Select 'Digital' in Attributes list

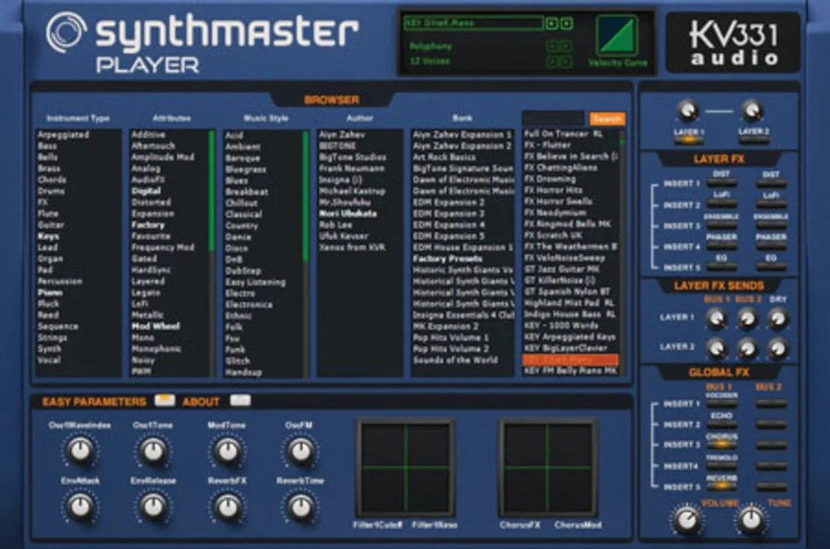point(146,191)
